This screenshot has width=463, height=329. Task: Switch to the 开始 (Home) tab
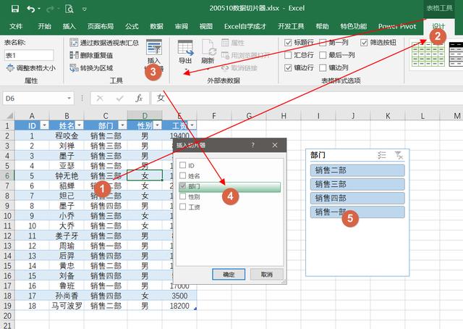(45, 26)
